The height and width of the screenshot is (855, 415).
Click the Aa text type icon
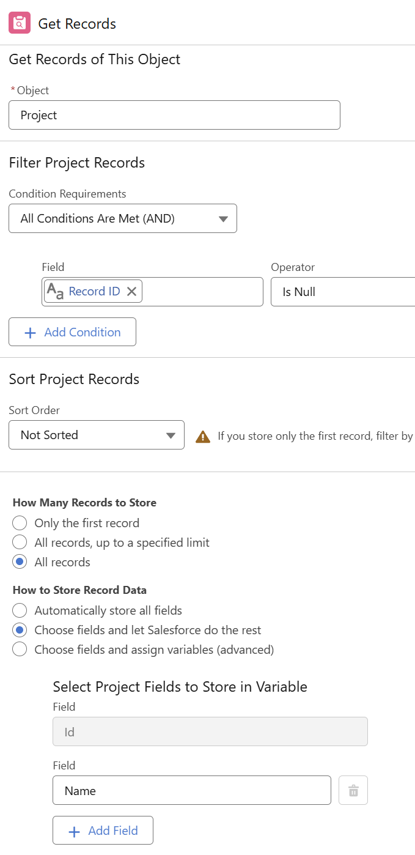pyautogui.click(x=56, y=292)
